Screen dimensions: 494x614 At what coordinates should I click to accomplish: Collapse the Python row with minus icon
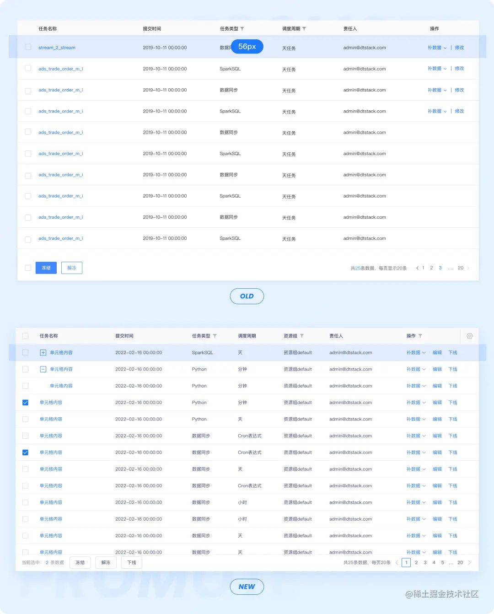pos(43,369)
